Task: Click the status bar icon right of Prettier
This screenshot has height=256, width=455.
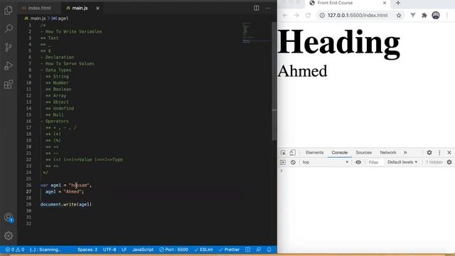Action: 247,250
